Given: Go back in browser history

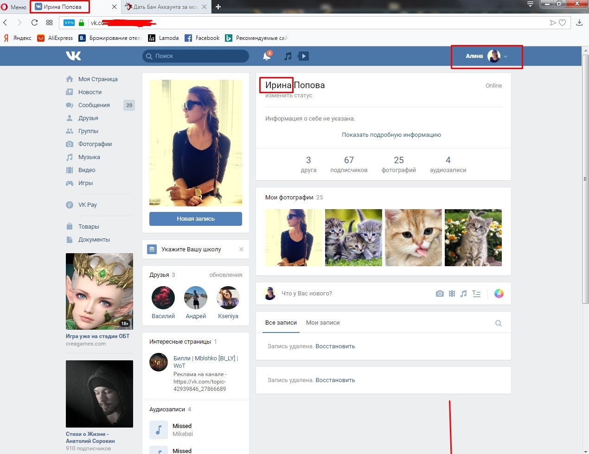Looking at the screenshot, I should pos(6,22).
